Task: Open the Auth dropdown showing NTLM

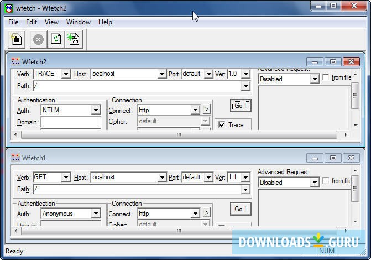Action: click(x=96, y=110)
